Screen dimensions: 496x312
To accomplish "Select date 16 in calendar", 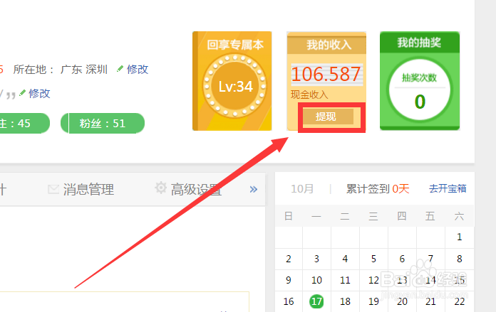I will [x=289, y=301].
